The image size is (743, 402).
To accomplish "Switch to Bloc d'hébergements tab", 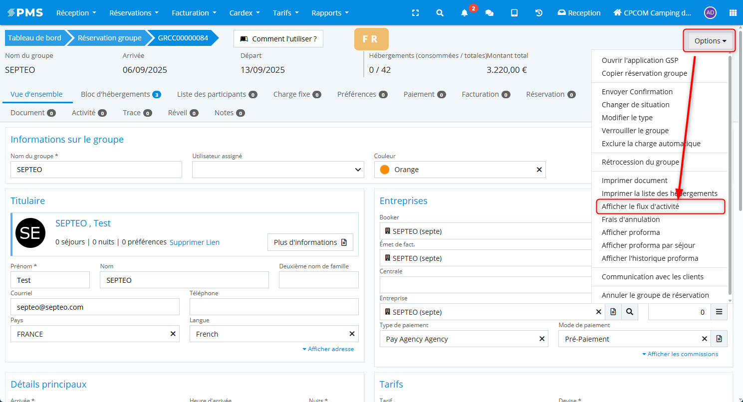I will click(x=120, y=94).
